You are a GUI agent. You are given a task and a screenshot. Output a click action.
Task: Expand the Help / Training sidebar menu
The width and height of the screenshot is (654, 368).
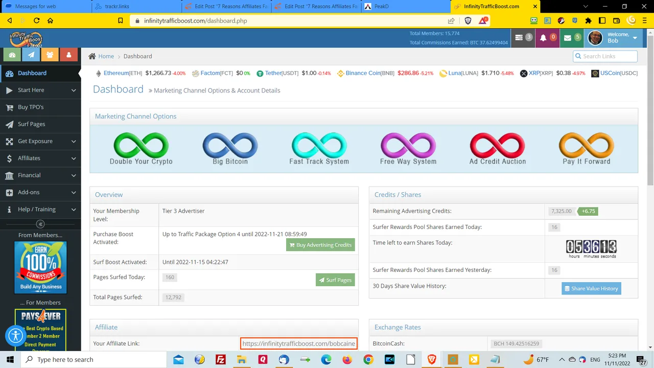click(40, 209)
